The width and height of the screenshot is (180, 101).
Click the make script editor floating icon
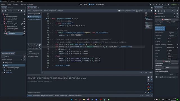coord(152,11)
